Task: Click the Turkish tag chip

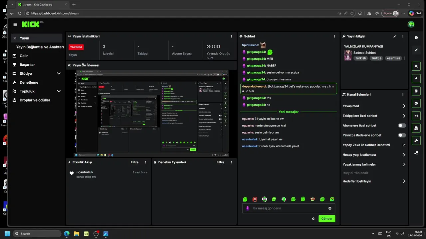Action: [x=360, y=58]
